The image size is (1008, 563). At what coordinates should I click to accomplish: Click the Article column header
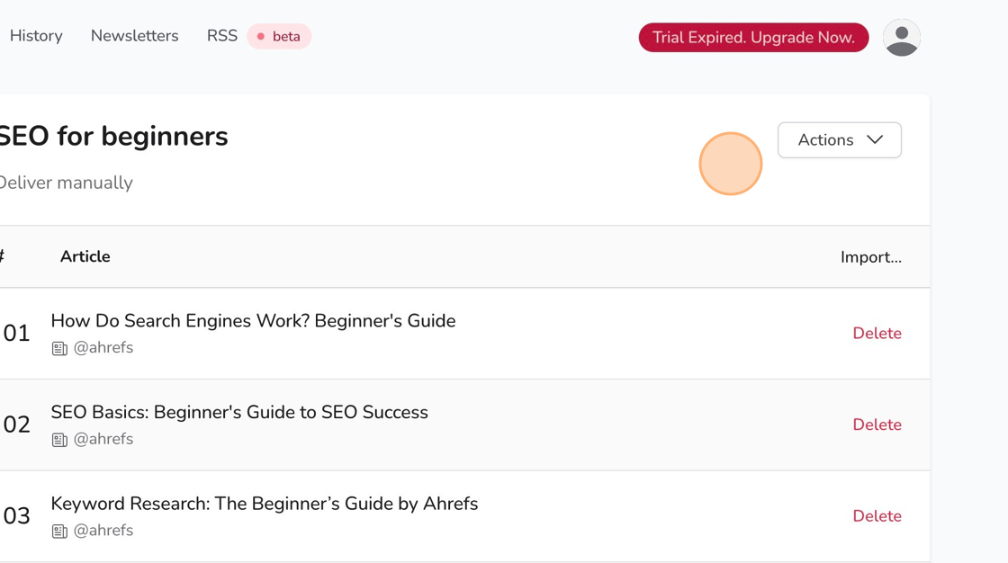[85, 256]
